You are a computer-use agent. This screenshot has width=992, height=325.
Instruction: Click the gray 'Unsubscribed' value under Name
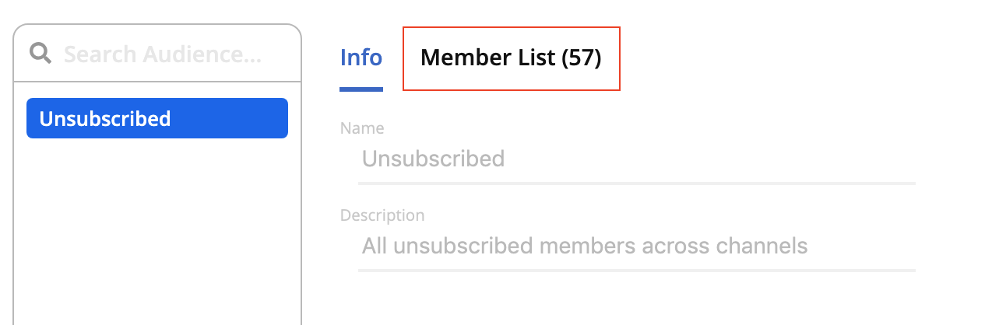pyautogui.click(x=433, y=159)
